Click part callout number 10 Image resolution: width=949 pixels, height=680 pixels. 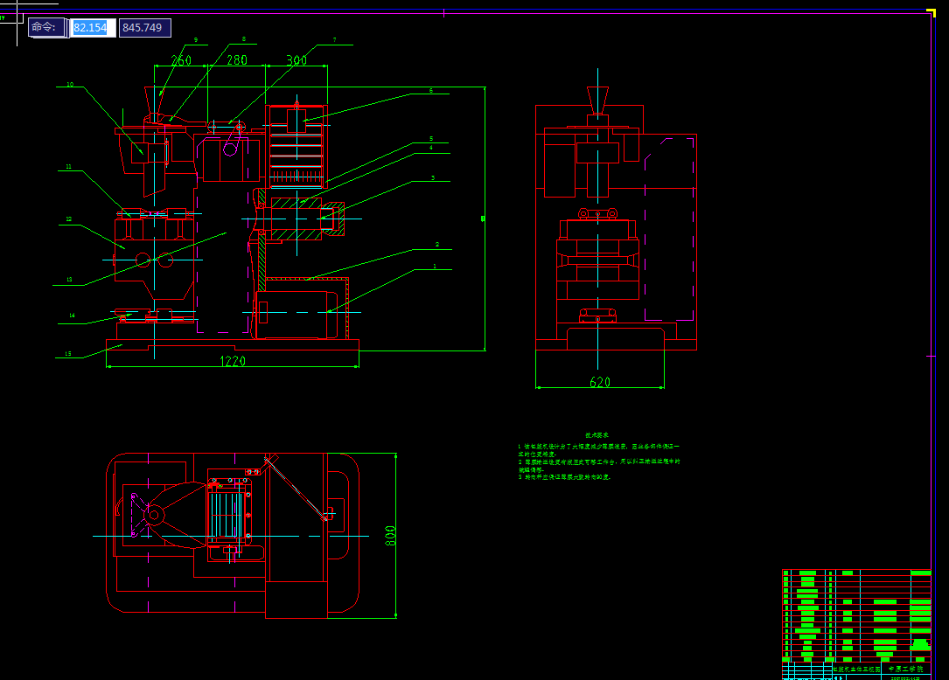tap(70, 85)
